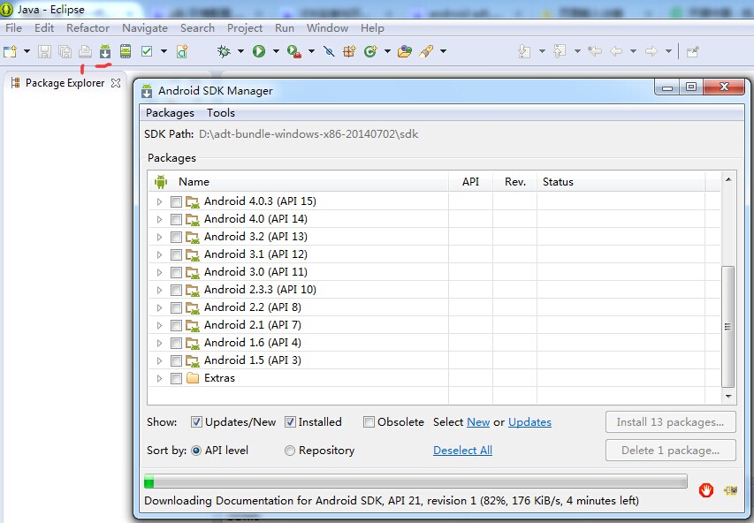Open the Refactor menu
754x523 pixels.
click(x=88, y=28)
